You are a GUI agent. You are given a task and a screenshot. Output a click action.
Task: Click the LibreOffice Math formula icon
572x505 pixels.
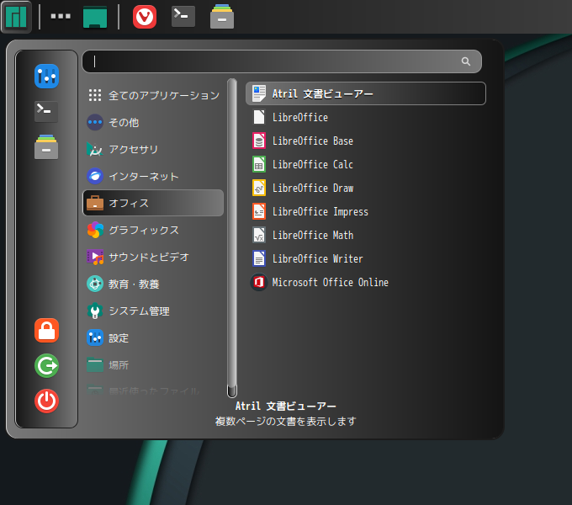pyautogui.click(x=259, y=235)
